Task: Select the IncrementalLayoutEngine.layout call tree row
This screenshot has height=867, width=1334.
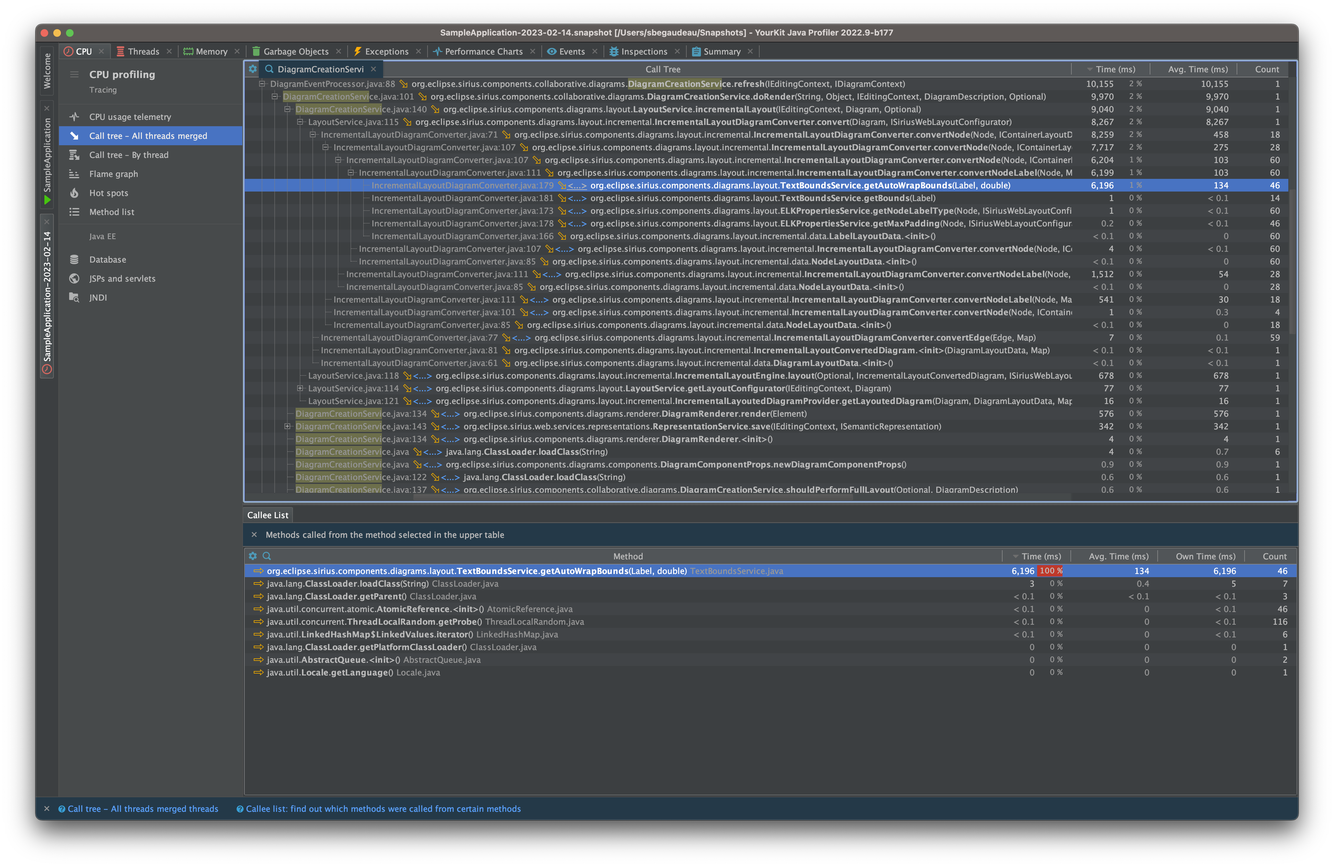Action: tap(766, 376)
